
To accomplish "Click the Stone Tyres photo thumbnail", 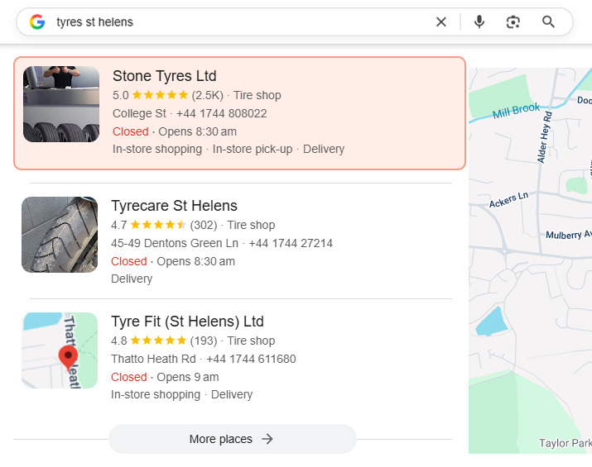I will 61,104.
